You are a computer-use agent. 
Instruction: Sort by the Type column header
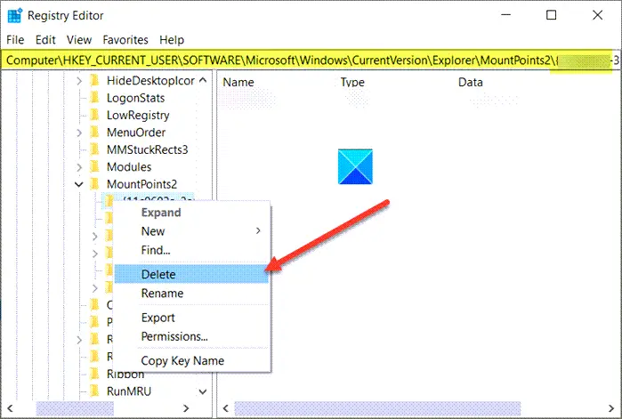pos(352,82)
